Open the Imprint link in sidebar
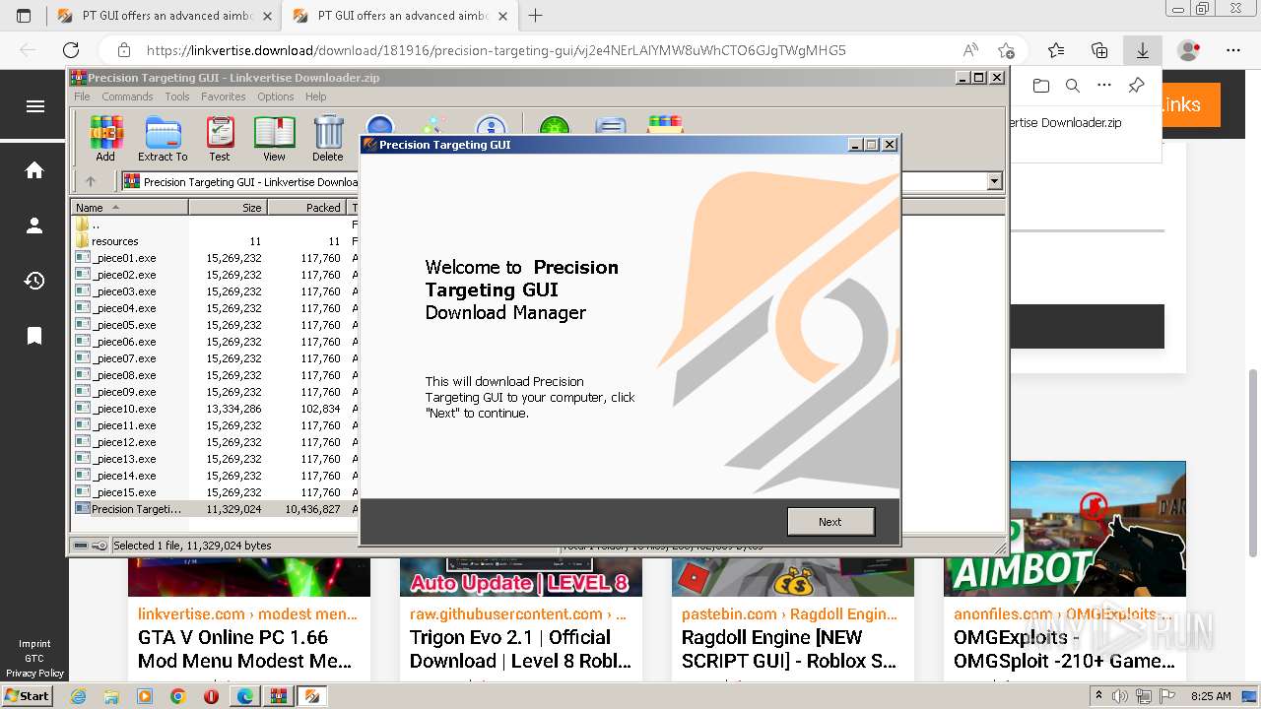The image size is (1261, 709). 34,644
